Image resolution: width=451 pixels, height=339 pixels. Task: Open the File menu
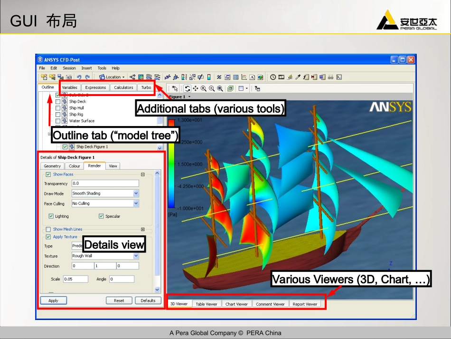(42, 68)
